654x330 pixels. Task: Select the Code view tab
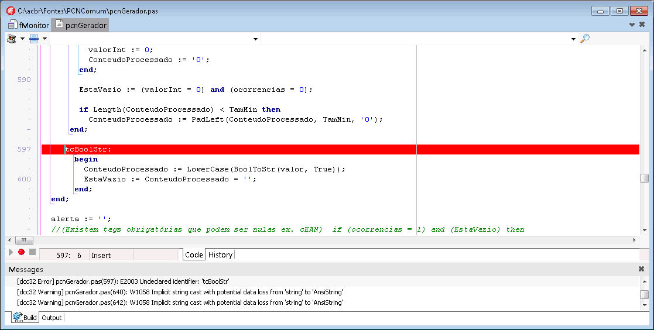tap(194, 255)
